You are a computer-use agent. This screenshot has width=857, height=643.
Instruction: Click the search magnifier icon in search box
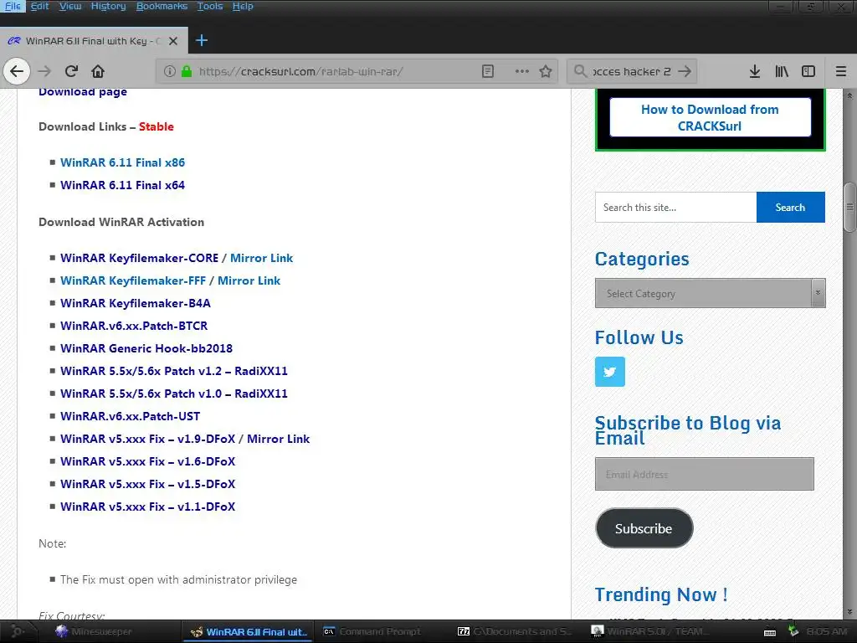pos(580,71)
